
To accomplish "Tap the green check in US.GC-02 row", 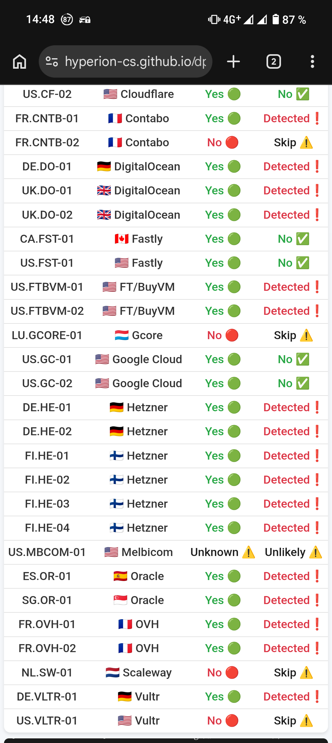I will point(302,384).
